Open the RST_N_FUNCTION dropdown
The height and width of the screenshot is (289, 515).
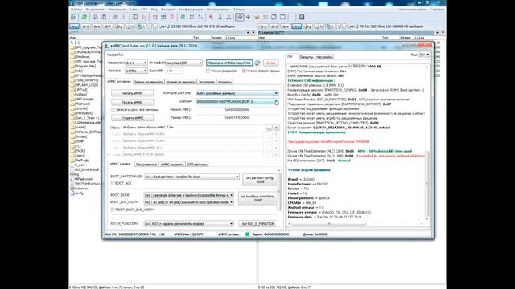pyautogui.click(x=189, y=224)
